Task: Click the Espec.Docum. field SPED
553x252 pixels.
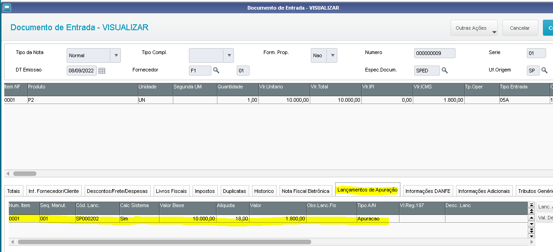Action: click(x=427, y=71)
